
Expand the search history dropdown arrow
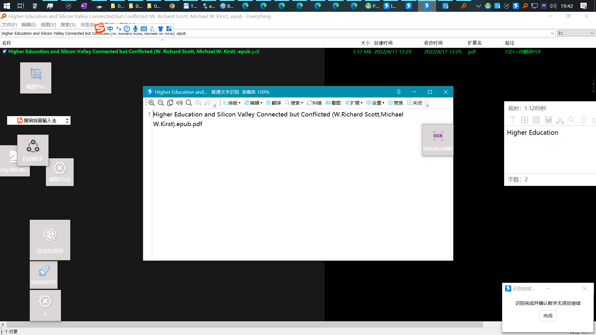(x=552, y=33)
